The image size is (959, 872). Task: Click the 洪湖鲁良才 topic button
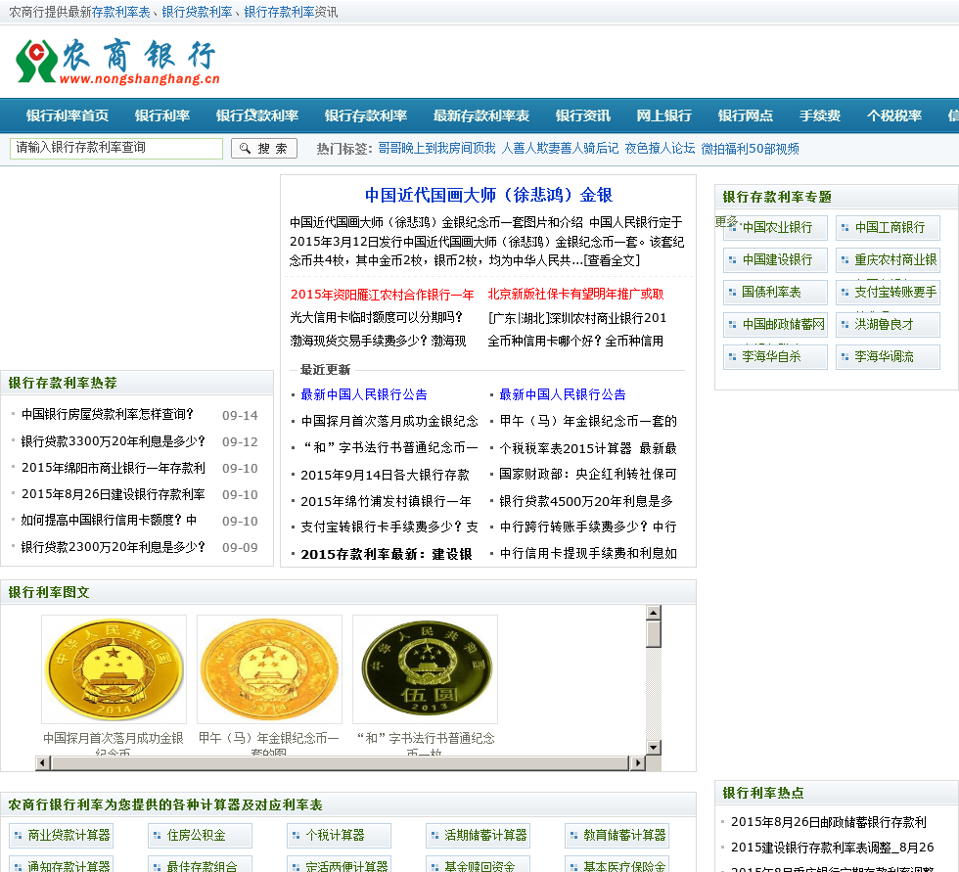click(889, 324)
